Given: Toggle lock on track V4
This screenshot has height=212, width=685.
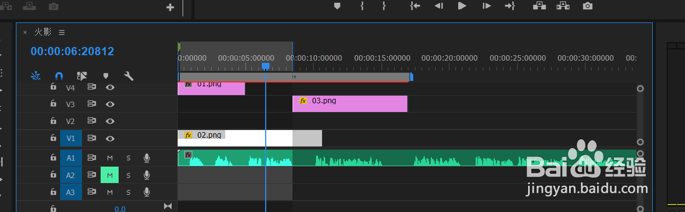Looking at the screenshot, I should pos(53,87).
